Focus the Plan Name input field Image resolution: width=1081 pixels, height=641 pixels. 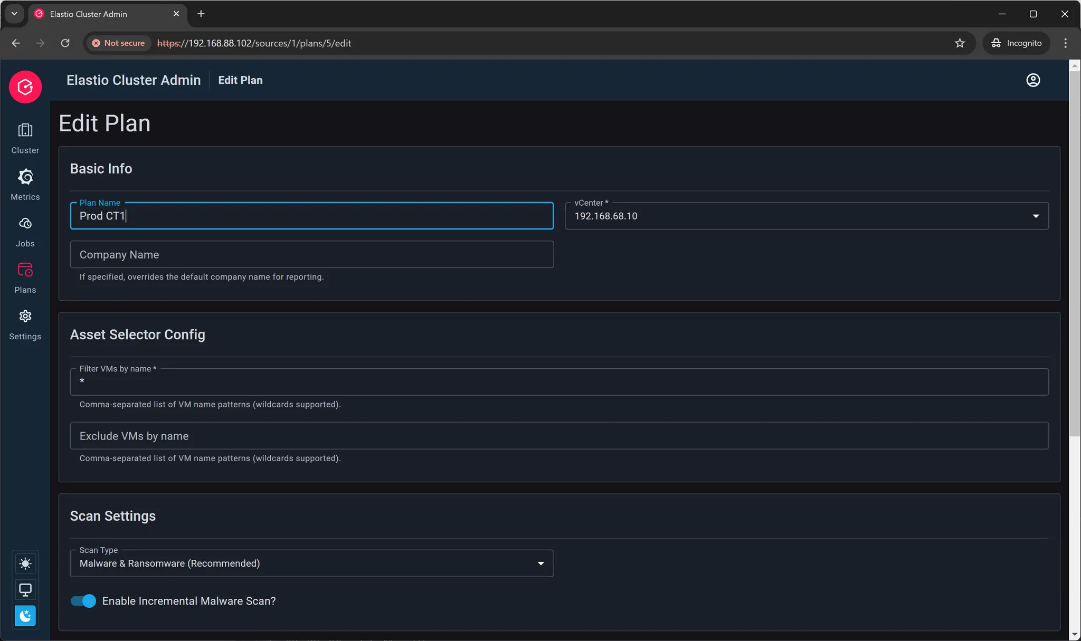(311, 216)
